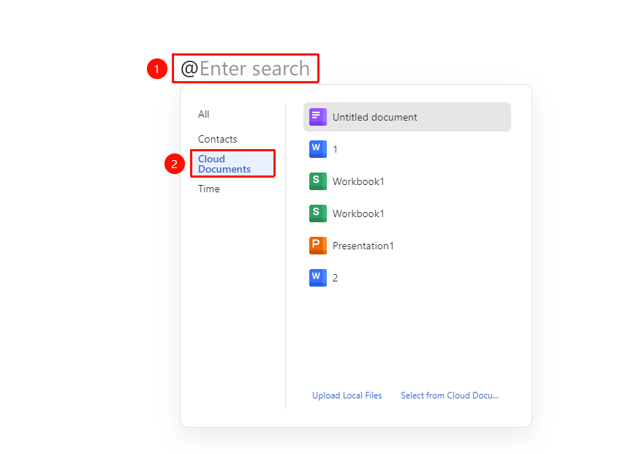This screenshot has height=454, width=620.
Task: Click the blue W icon beside document 2
Action: 318,278
